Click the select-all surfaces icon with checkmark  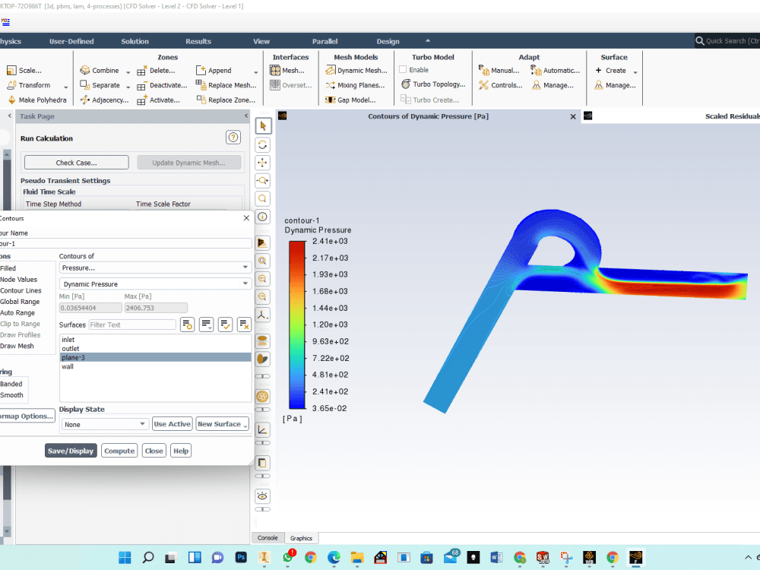[x=225, y=325]
